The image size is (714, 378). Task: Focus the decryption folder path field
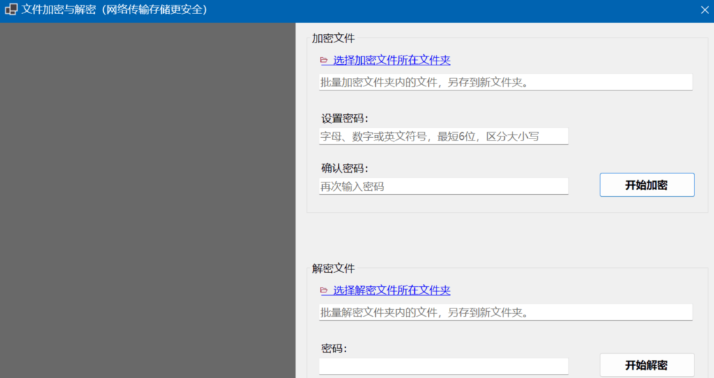tap(506, 312)
